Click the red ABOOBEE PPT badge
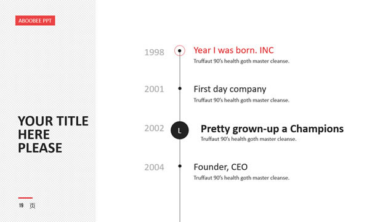 coord(35,20)
